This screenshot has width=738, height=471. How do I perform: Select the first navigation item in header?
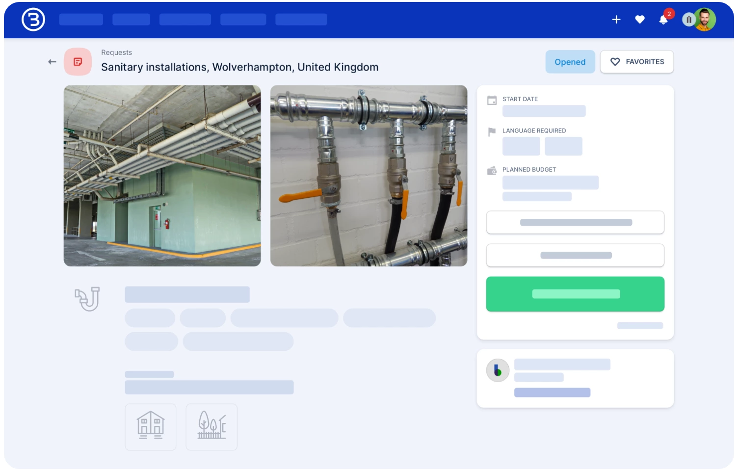coord(81,20)
